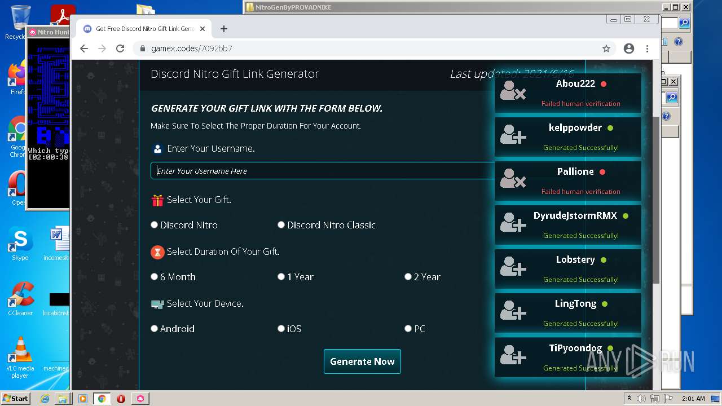Click the LingTong user-added icon
This screenshot has width=722, height=406.
pyautogui.click(x=513, y=311)
